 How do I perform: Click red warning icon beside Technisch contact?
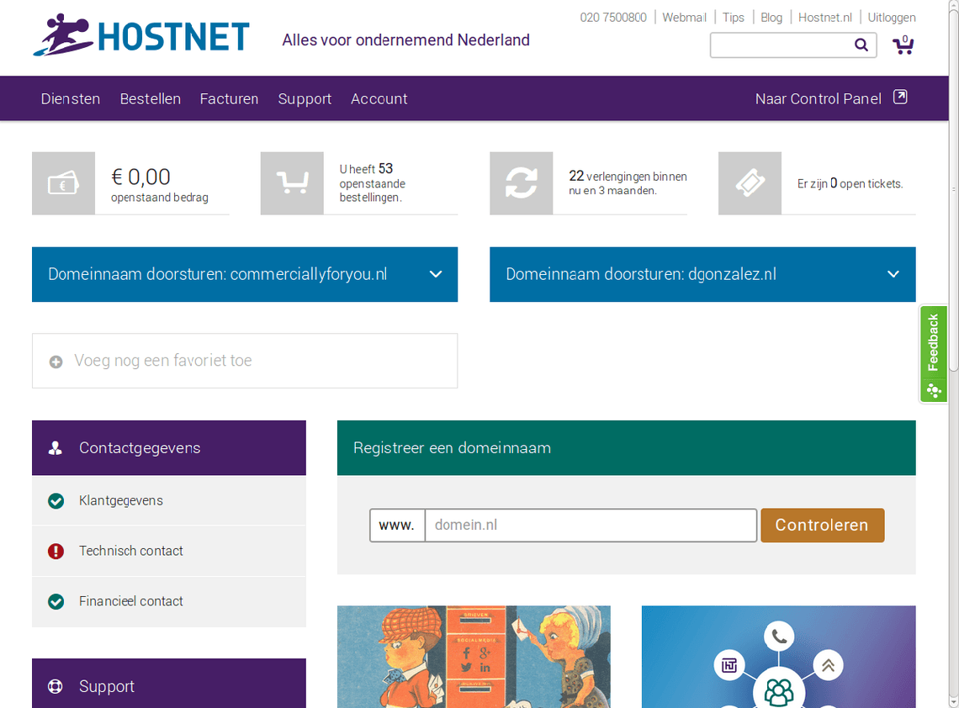click(56, 552)
